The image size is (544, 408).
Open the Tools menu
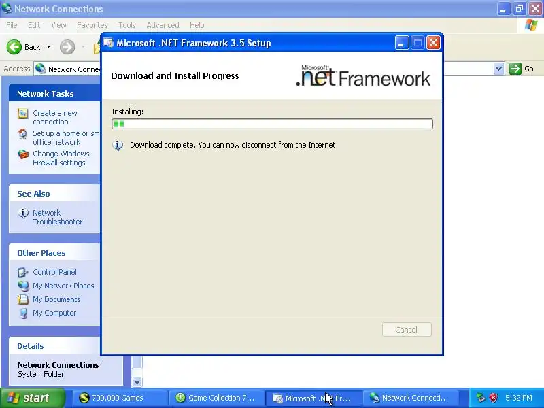pyautogui.click(x=127, y=25)
